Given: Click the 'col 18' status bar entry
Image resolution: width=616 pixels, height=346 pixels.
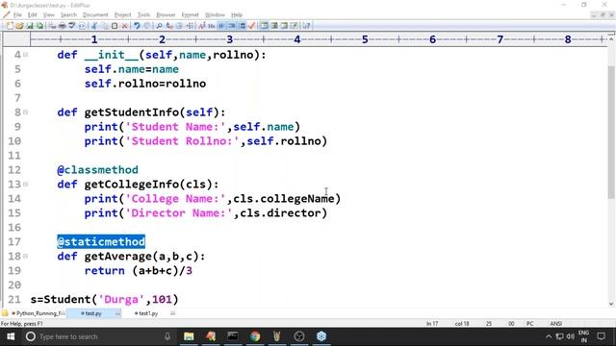Looking at the screenshot, I should (x=462, y=324).
